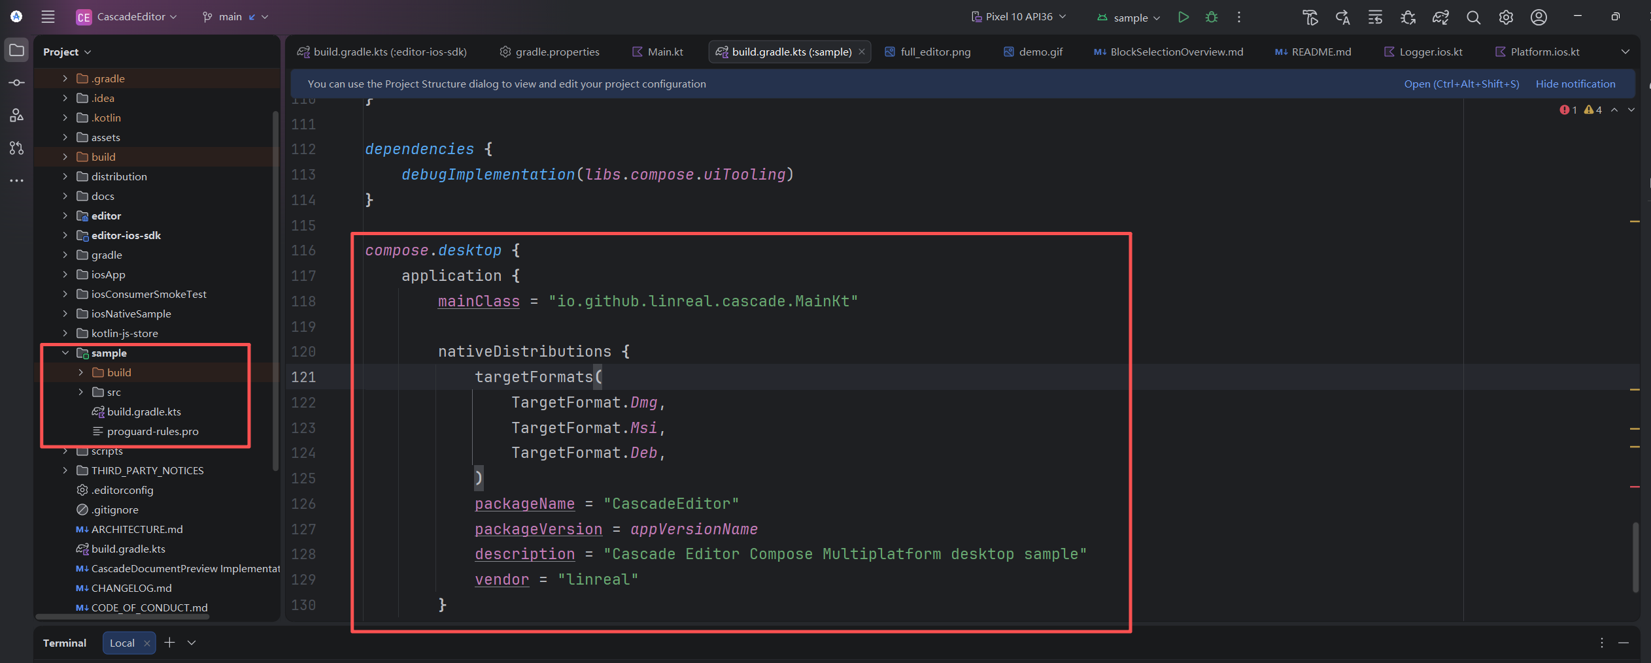
Task: Click the error count indicator
Action: pos(1568,110)
